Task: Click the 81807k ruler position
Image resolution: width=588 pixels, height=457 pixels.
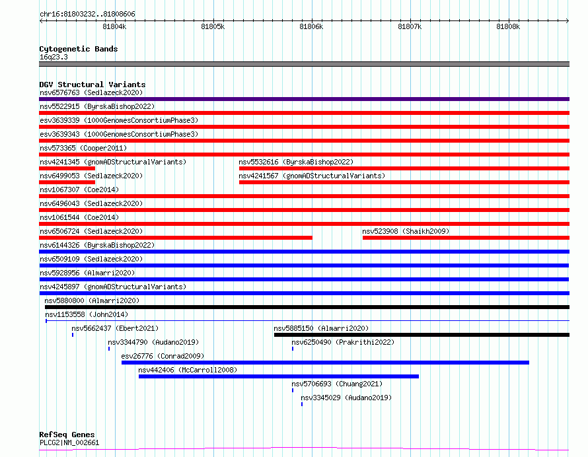Action: (410, 26)
